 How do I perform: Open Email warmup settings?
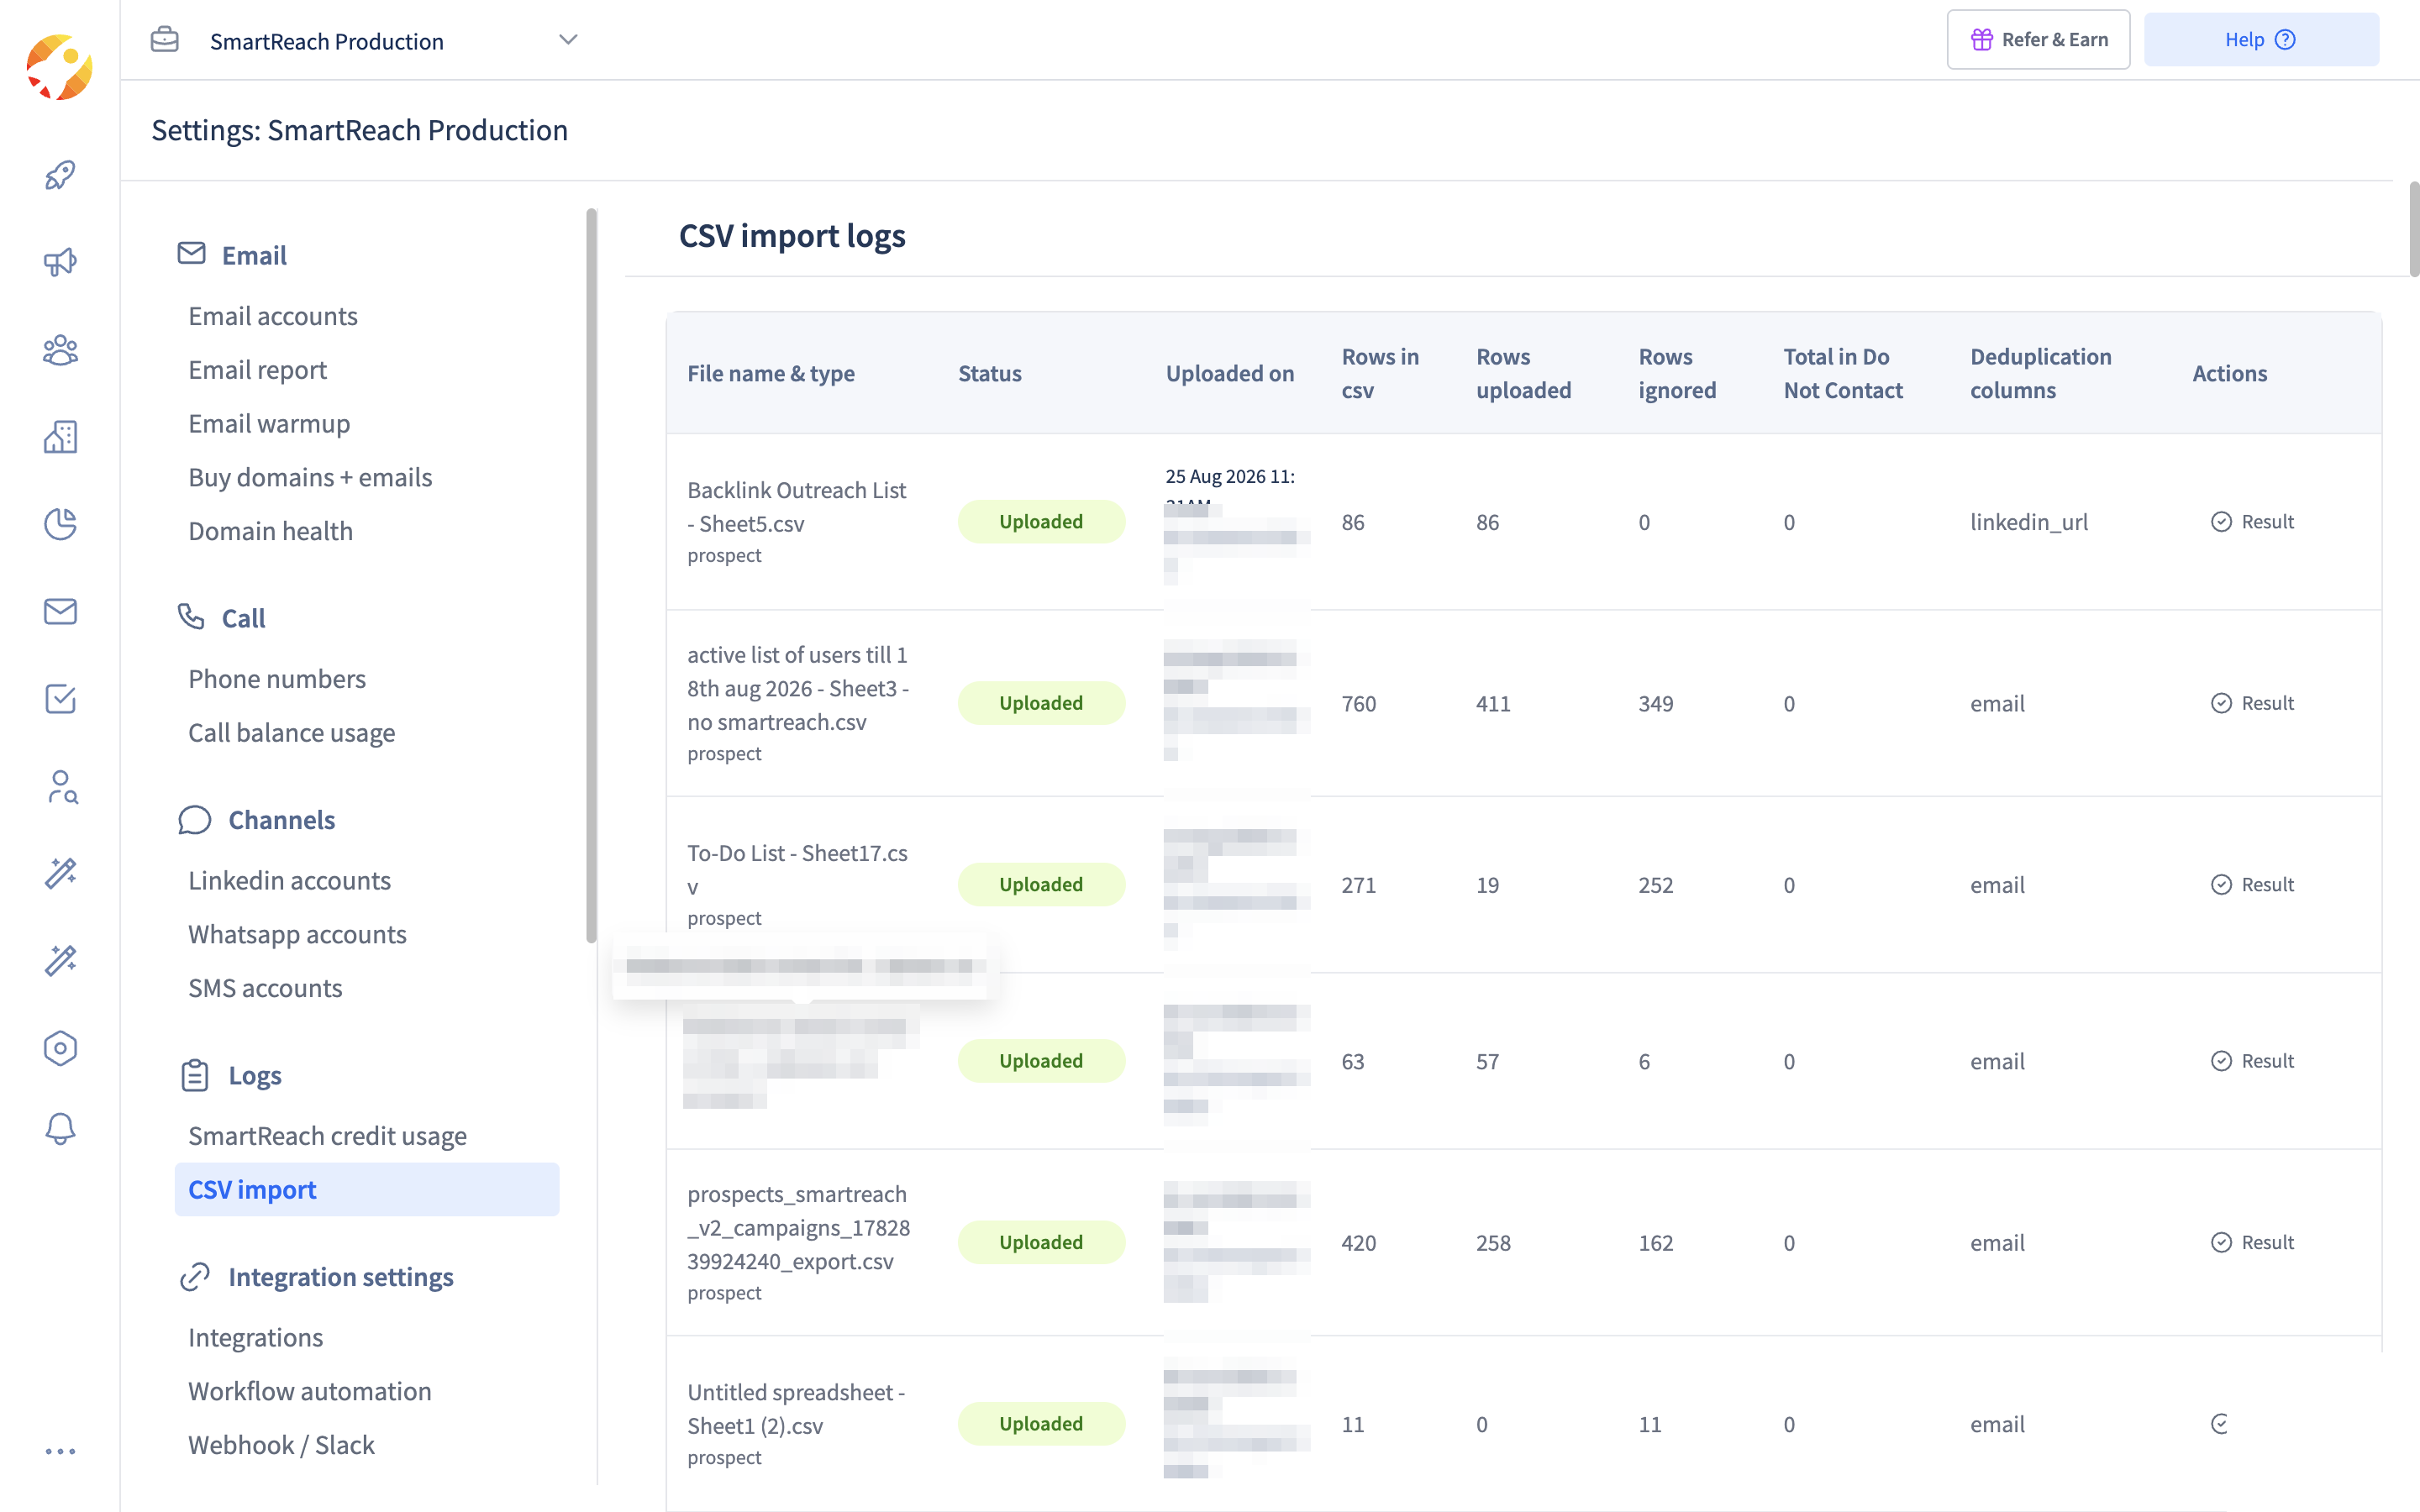pos(269,424)
